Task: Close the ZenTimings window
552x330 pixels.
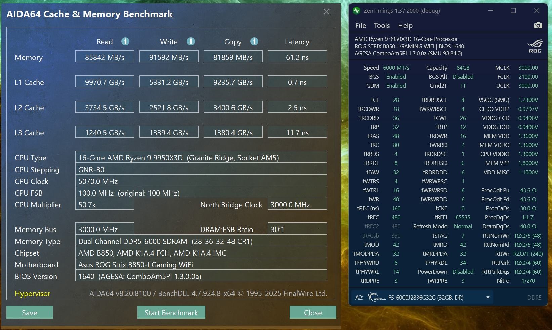Action: pyautogui.click(x=537, y=11)
